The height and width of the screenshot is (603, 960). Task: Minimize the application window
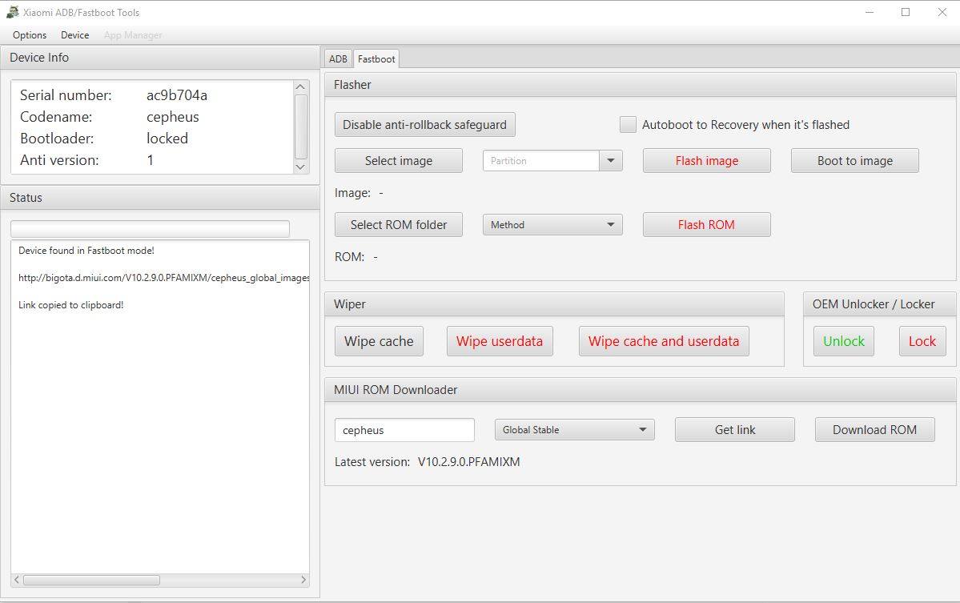[x=870, y=12]
